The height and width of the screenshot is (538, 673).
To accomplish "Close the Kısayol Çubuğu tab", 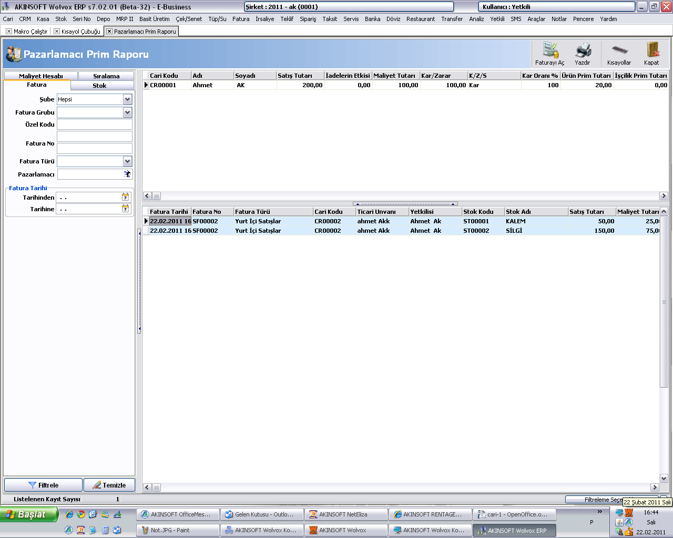I will pyautogui.click(x=57, y=32).
